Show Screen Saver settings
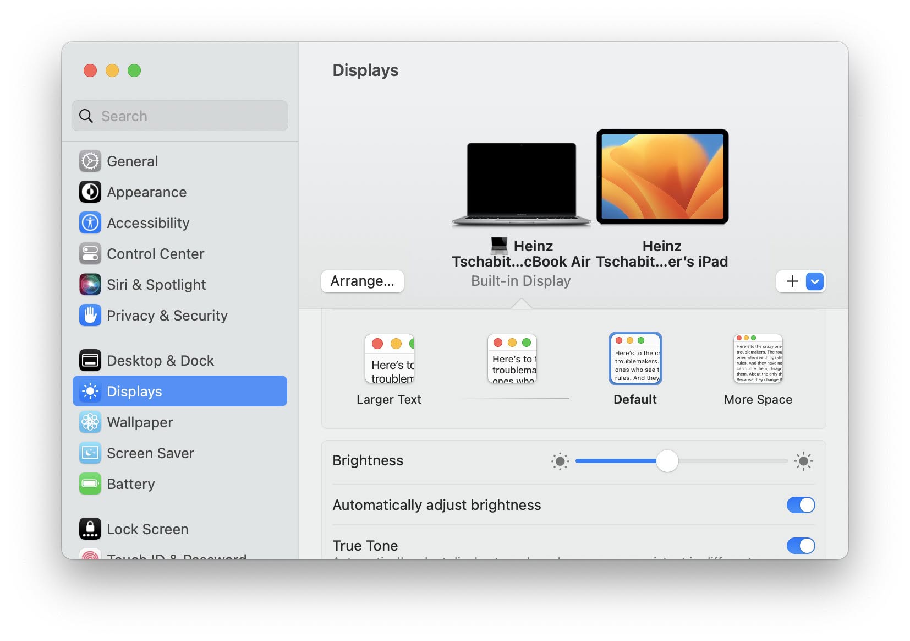 pyautogui.click(x=180, y=453)
